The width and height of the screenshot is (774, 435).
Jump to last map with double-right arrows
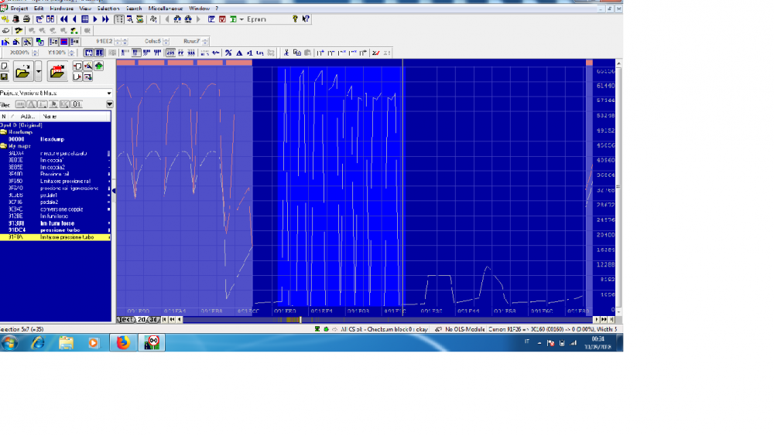pyautogui.click(x=105, y=19)
